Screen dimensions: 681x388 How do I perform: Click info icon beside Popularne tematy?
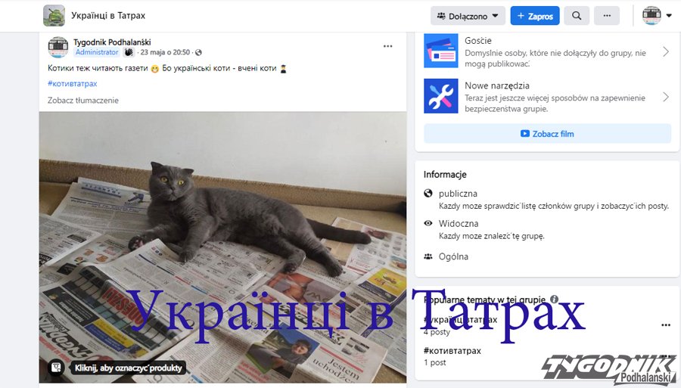pos(554,299)
